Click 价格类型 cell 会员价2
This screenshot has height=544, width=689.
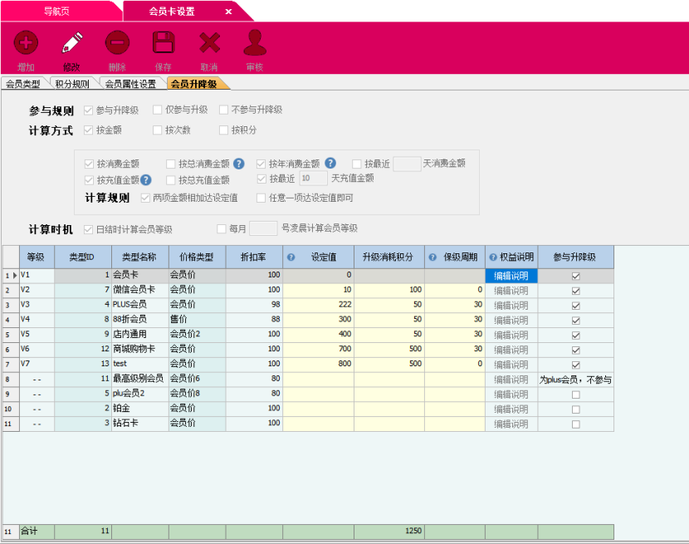(197, 334)
